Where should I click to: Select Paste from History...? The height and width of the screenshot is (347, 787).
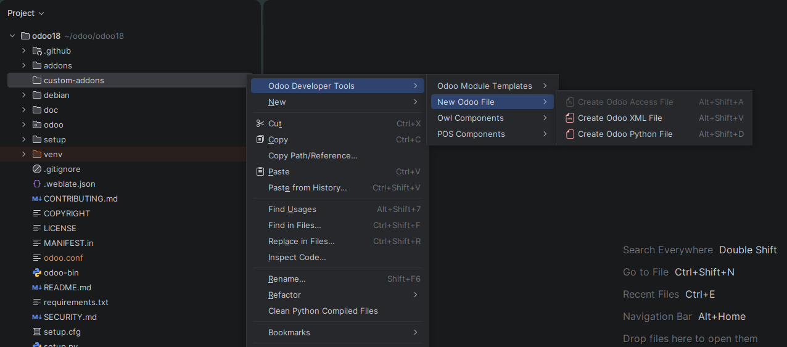(338, 187)
